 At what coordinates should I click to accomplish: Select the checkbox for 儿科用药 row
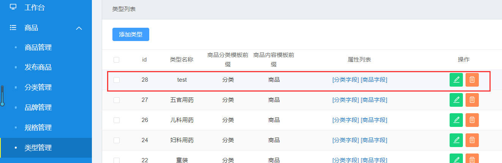coord(117,120)
